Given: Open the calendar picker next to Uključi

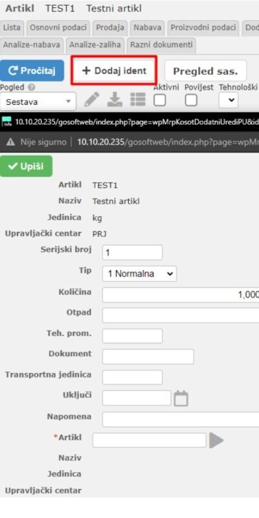Looking at the screenshot, I should (181, 398).
